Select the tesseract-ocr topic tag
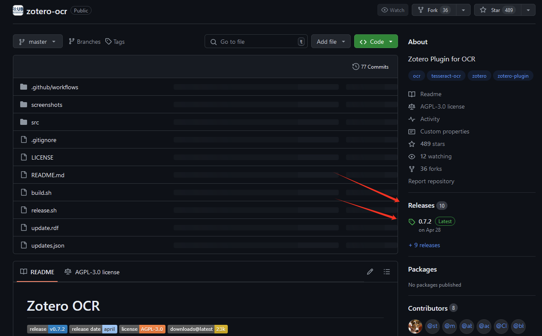The width and height of the screenshot is (542, 336). pos(446,76)
